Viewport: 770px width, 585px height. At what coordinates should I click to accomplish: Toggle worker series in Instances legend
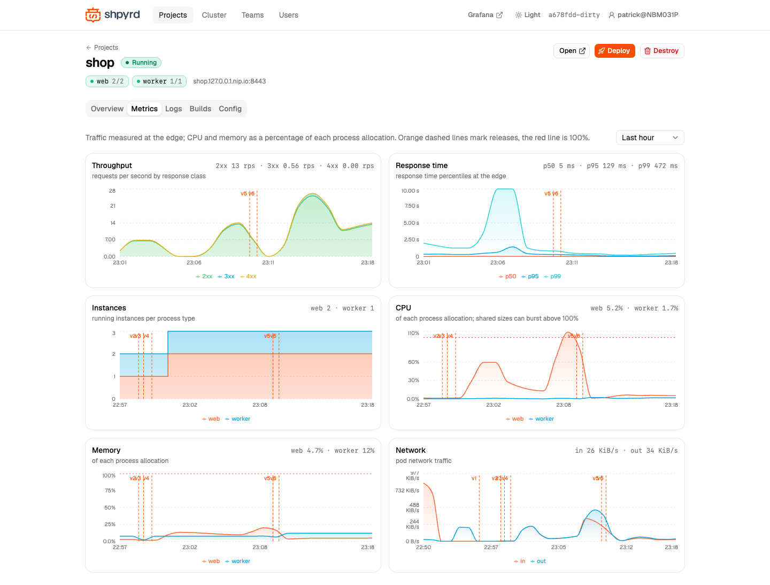click(x=237, y=419)
